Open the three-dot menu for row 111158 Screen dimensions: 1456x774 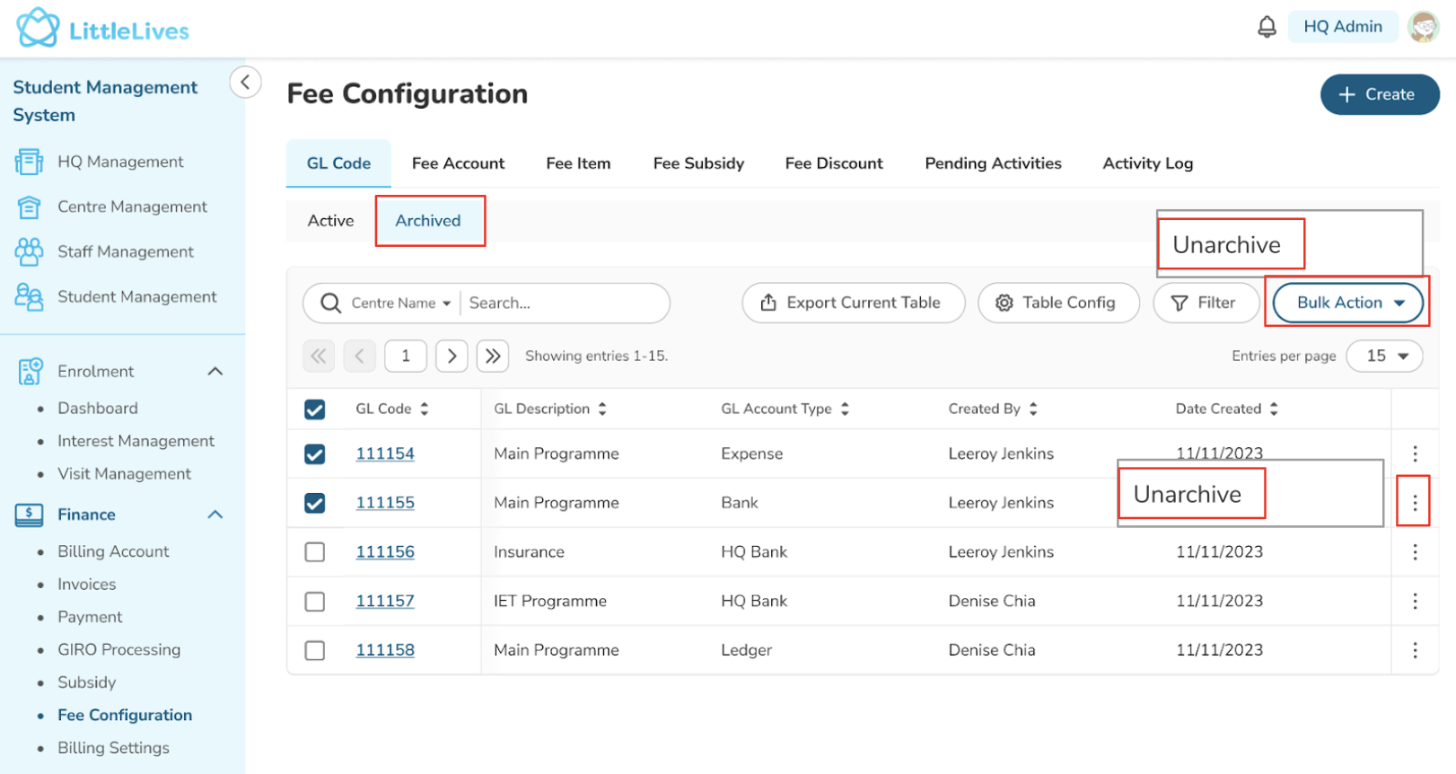pos(1415,650)
